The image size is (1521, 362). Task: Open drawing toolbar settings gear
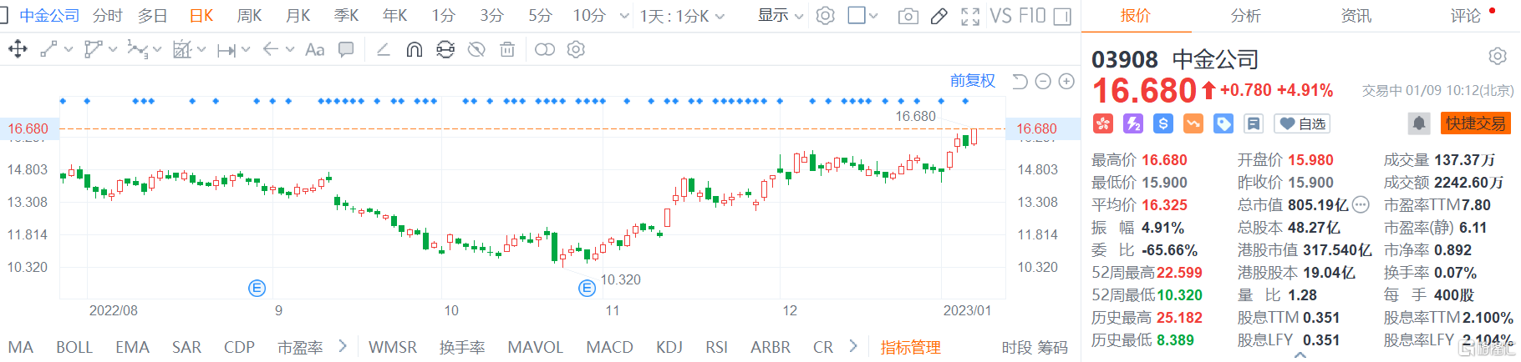pos(576,50)
